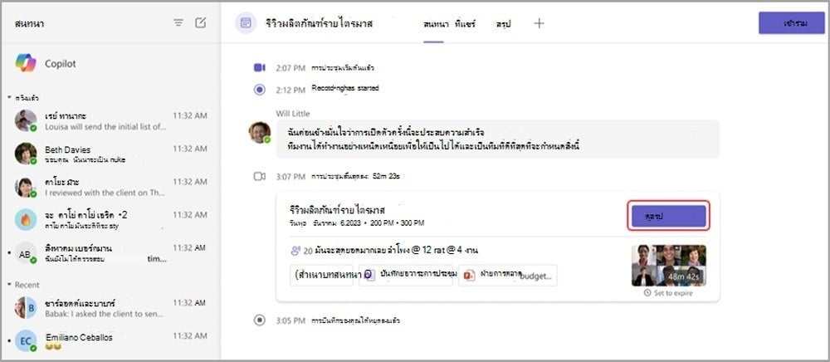Open the meeting notes attachment chip

(406, 275)
